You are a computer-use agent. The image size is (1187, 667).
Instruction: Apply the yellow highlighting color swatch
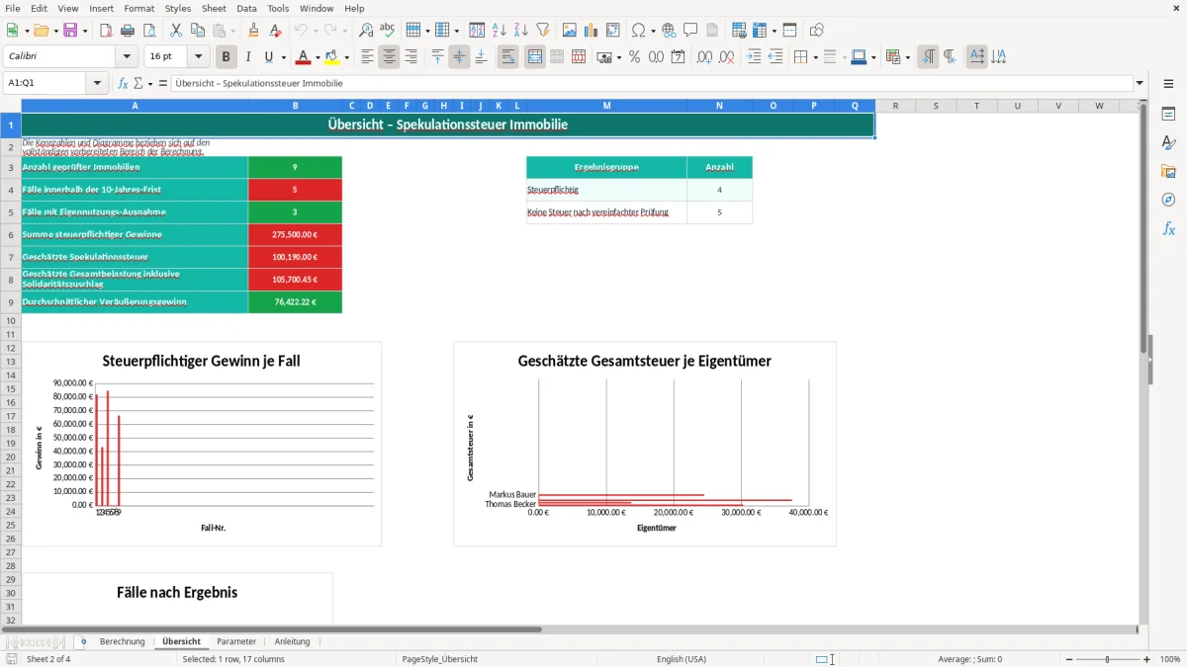(332, 57)
